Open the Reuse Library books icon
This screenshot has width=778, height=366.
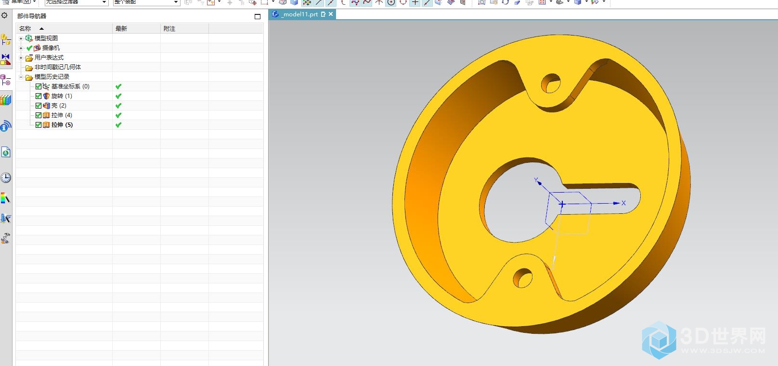pos(6,100)
